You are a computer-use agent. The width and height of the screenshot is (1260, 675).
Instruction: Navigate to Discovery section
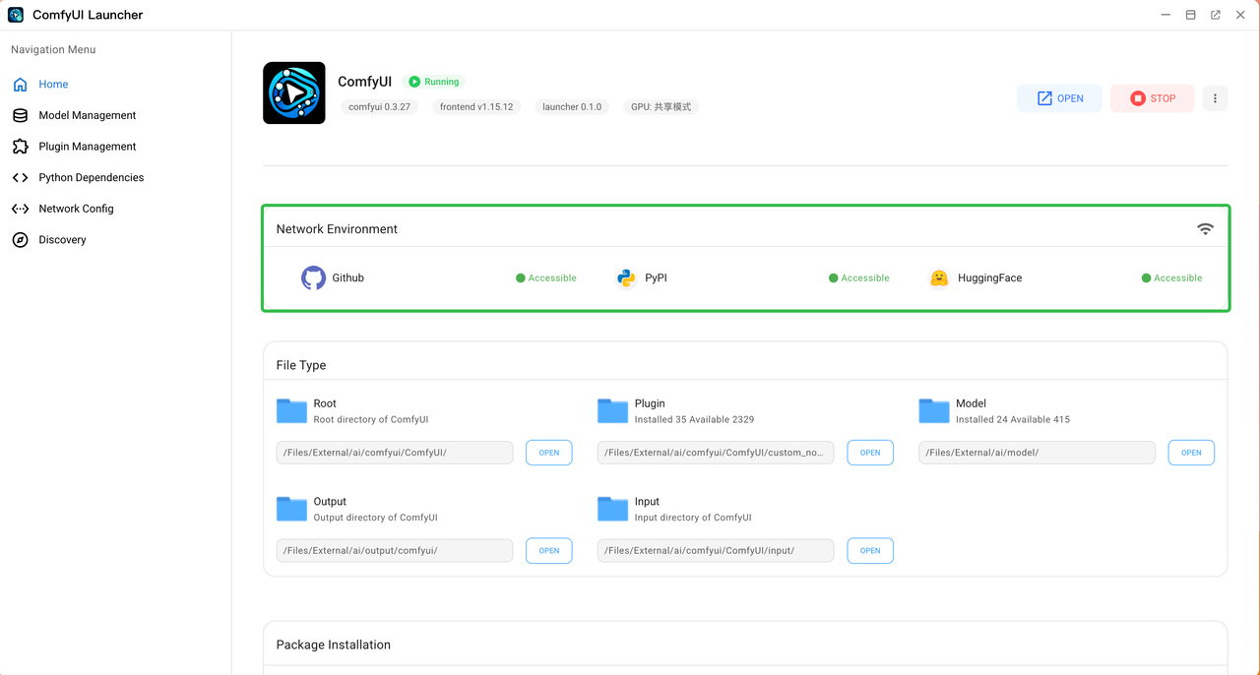[x=62, y=240]
